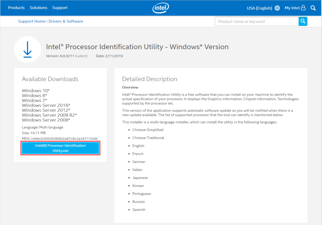
Task: Open the Solutions menu
Action: tap(38, 8)
